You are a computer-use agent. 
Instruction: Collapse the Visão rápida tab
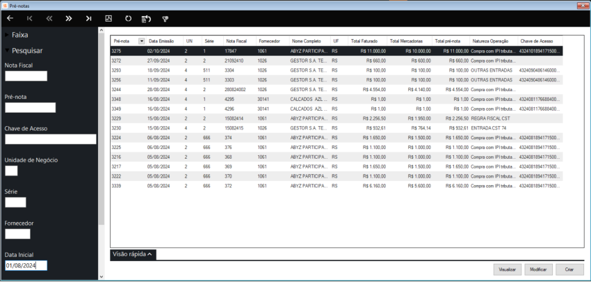(x=133, y=254)
